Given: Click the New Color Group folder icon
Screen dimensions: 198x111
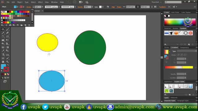Looking at the screenshot, I should (x=21, y=25).
